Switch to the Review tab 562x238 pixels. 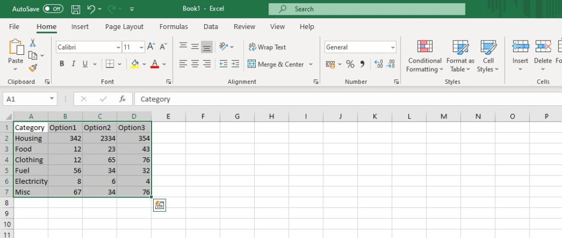tap(244, 26)
